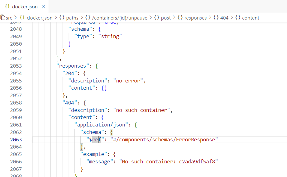Screen dimensions: 287x177
Task: Click braces icon before post breadcrumb
Action: point(157,18)
